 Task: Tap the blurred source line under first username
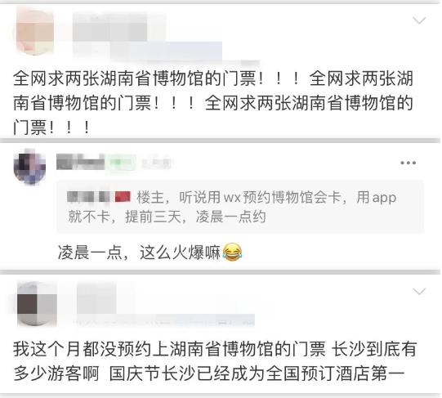point(167,51)
